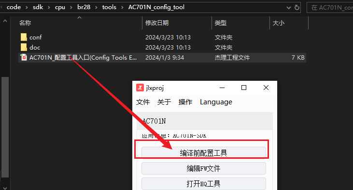Click the 7 KB size cell
The height and width of the screenshot is (190, 353).
[x=298, y=58]
